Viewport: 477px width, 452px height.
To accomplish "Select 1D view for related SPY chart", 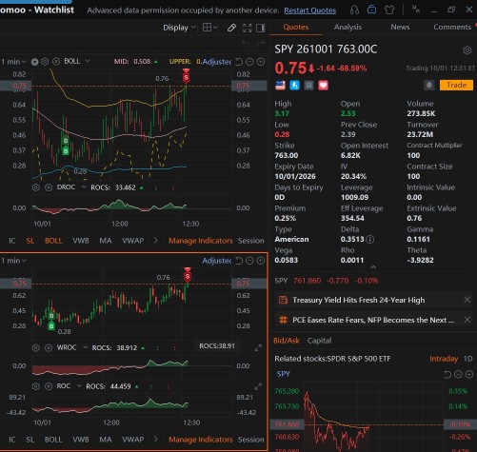I will 467,359.
